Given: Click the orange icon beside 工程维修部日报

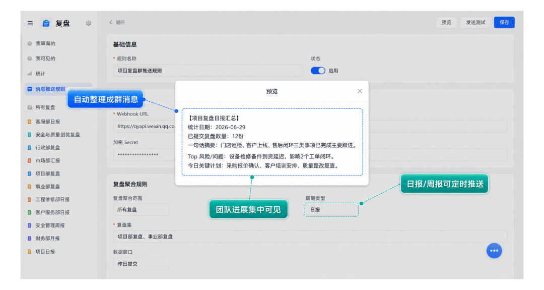Looking at the screenshot, I should [30, 199].
